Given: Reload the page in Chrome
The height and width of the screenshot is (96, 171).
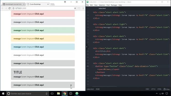Looking at the screenshot, I should pyautogui.click(x=10, y=8).
